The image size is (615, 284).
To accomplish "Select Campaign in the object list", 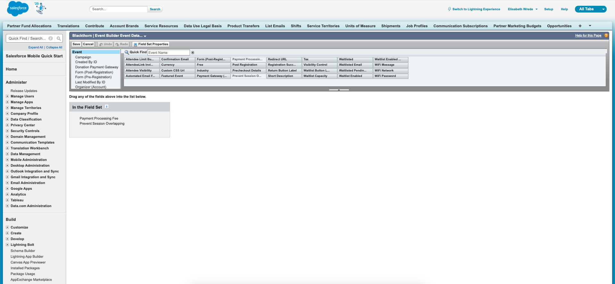I will (x=83, y=57).
